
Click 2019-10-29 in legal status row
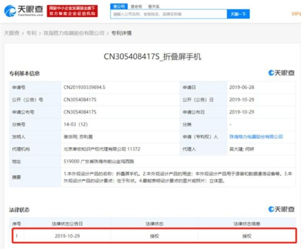(x=67, y=236)
